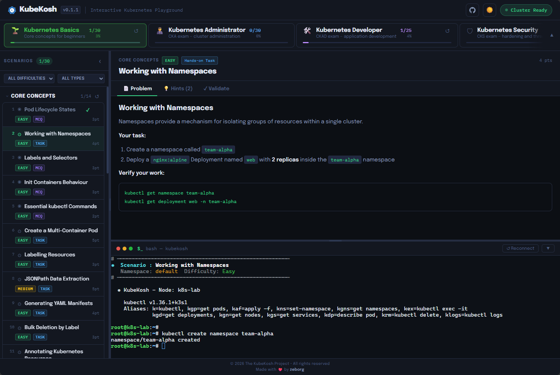560x375 pixels.
Task: Click the EASY difficulty badge in header
Action: coord(170,61)
